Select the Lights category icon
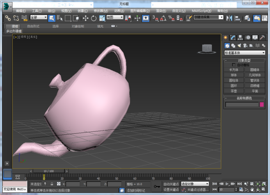 [x=239, y=46]
